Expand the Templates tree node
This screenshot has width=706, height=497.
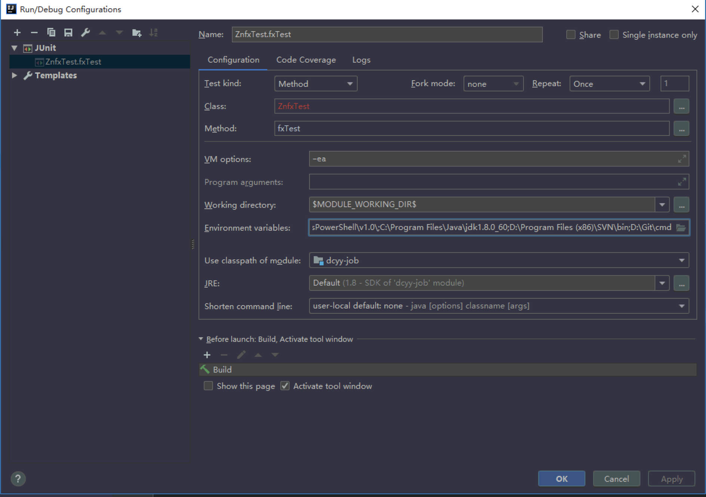click(x=15, y=75)
